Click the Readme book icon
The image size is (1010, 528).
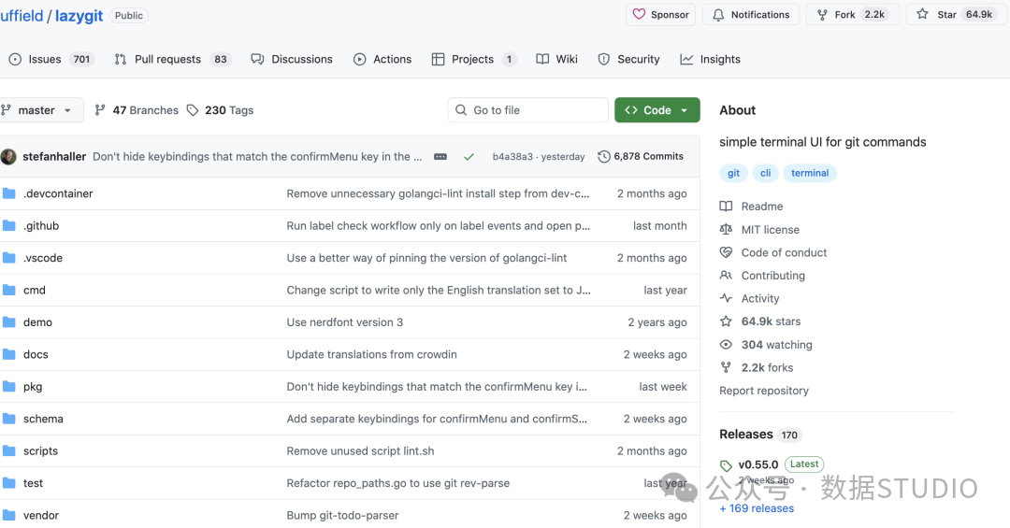(726, 206)
